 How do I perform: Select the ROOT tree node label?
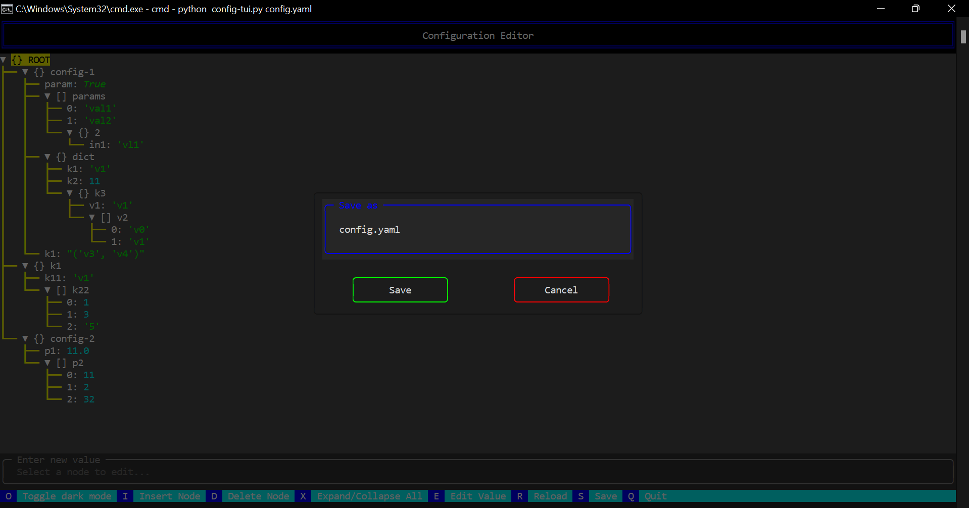(31, 60)
